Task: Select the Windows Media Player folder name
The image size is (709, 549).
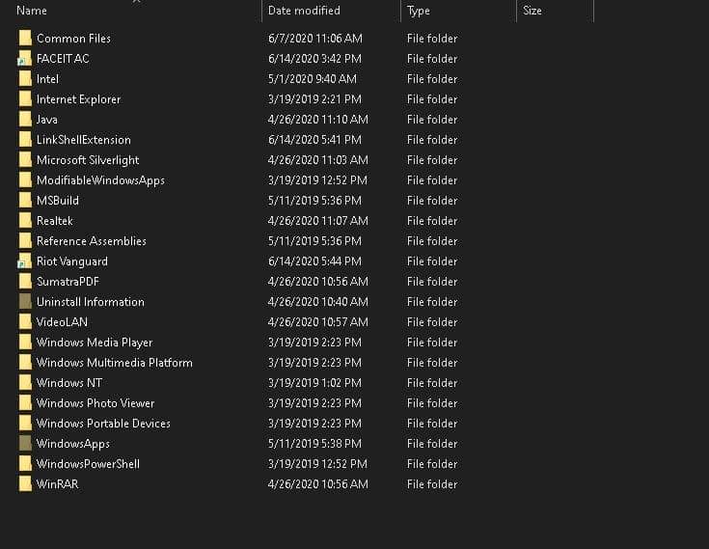Action: coord(95,343)
